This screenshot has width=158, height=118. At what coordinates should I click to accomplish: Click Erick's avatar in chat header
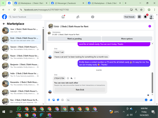tap(51, 26)
